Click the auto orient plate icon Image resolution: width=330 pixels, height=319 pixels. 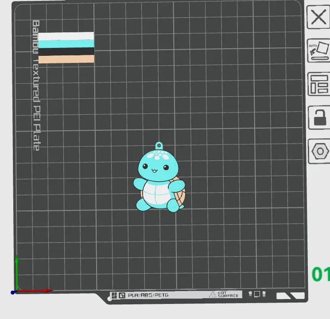coord(318,51)
